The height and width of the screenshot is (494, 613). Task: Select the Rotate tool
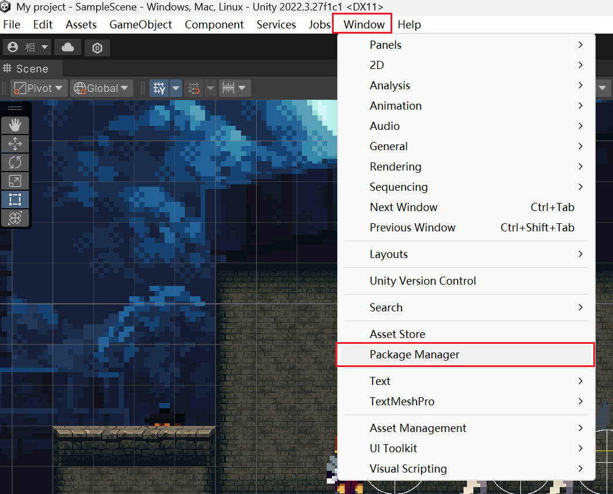point(15,162)
